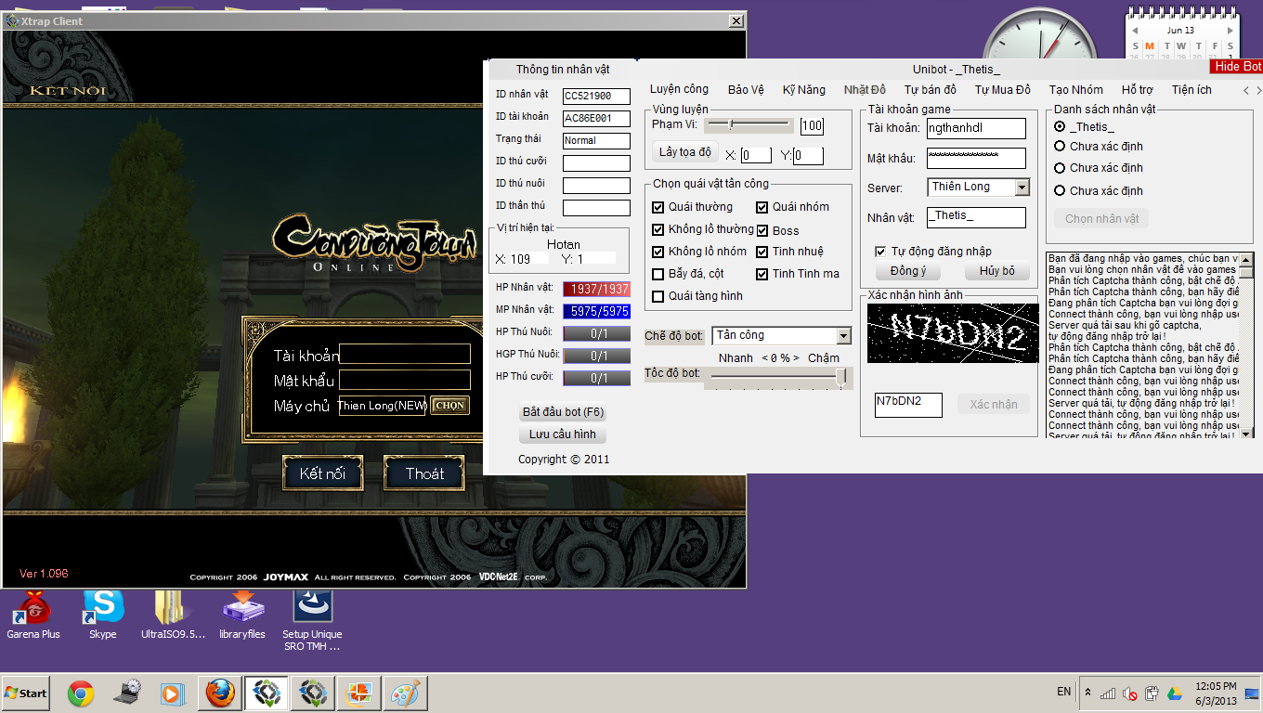This screenshot has width=1263, height=713.
Task: Toggle the Khổng lồ nhóm checkbox
Action: click(x=658, y=252)
